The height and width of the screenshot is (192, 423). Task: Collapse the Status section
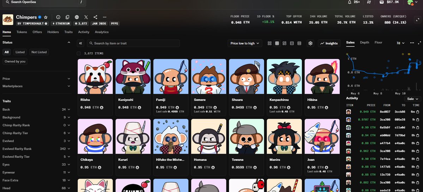(69, 43)
